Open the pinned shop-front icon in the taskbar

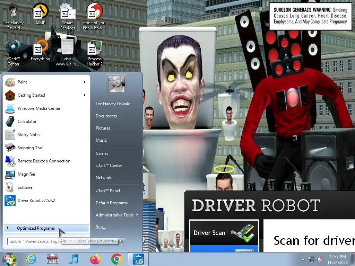click(52, 259)
